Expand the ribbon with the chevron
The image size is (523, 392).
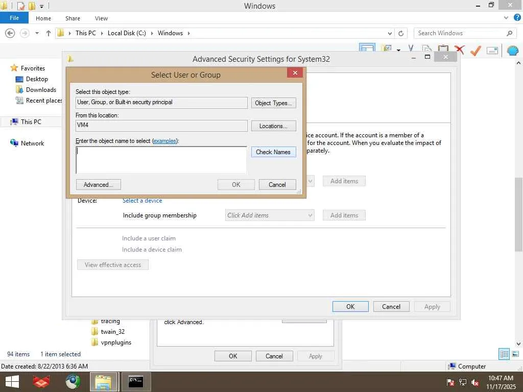pyautogui.click(x=506, y=18)
